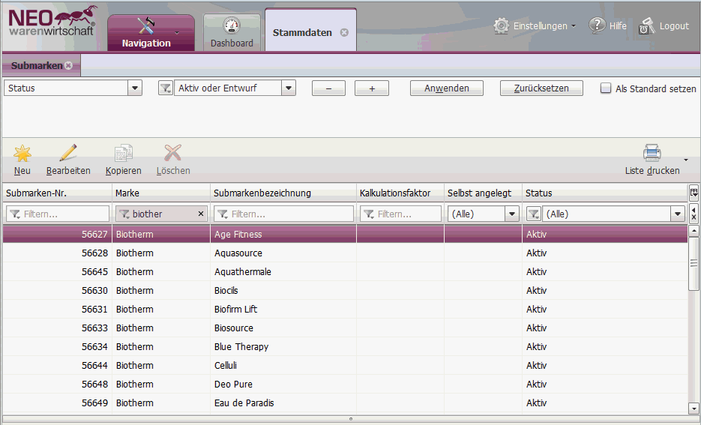Sort by Kalkulationsfaktor column header

click(400, 193)
